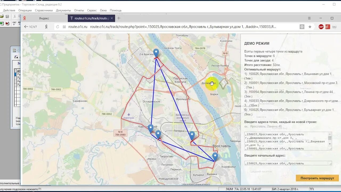Click 'Введите начальный адрес:' label

265,155
